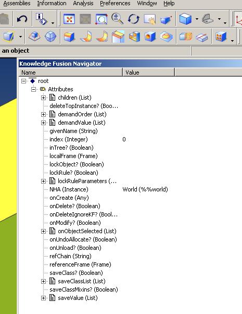Click the cube-on-plane taper icon
The height and width of the screenshot is (314, 242).
(x=34, y=36)
